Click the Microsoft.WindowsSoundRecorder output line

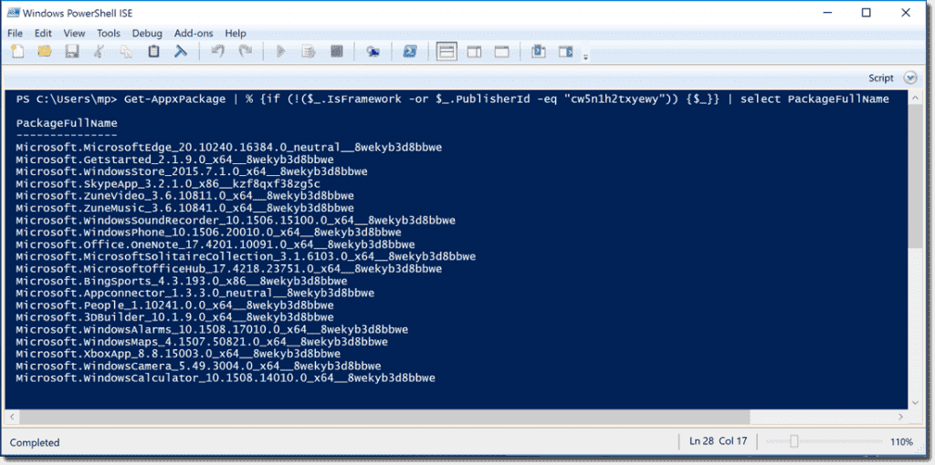click(x=236, y=221)
